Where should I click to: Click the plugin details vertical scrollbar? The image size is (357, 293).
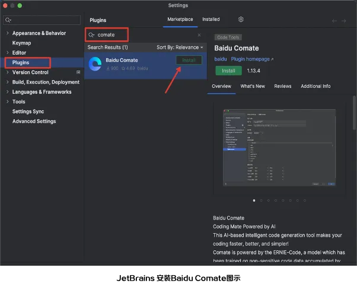[355, 113]
